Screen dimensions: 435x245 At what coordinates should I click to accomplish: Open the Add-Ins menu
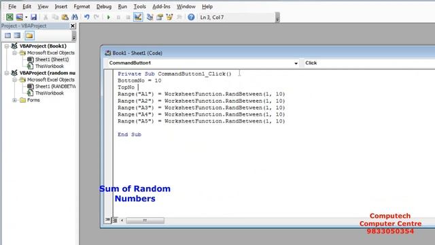pos(161,6)
